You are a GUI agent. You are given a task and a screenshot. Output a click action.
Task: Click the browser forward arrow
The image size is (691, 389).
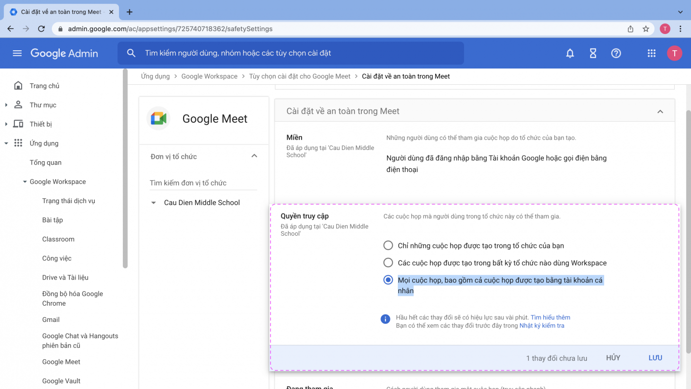coord(26,29)
